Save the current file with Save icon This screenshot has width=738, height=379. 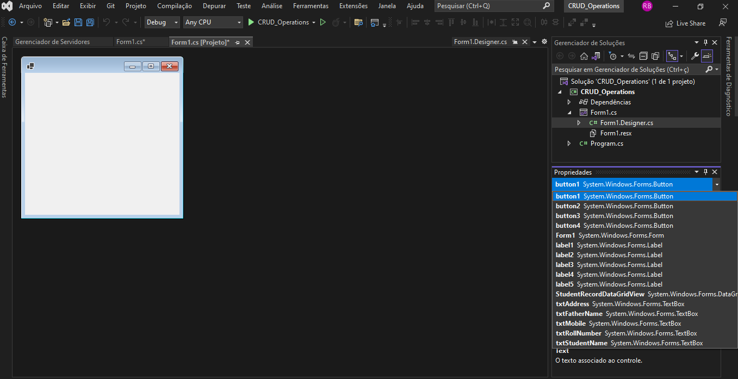coord(78,22)
